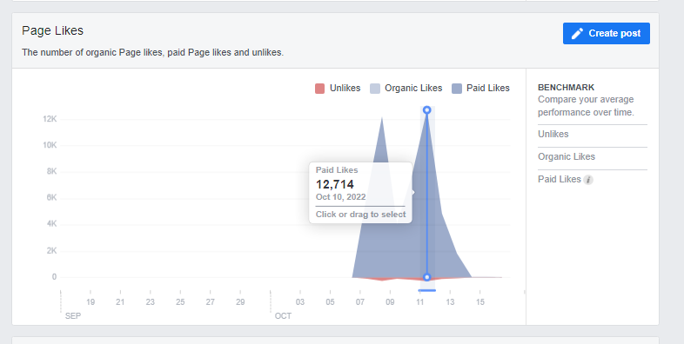Click the 12,714 Paid Likes tooltip
Screen dimensions: 684x344
(360, 193)
